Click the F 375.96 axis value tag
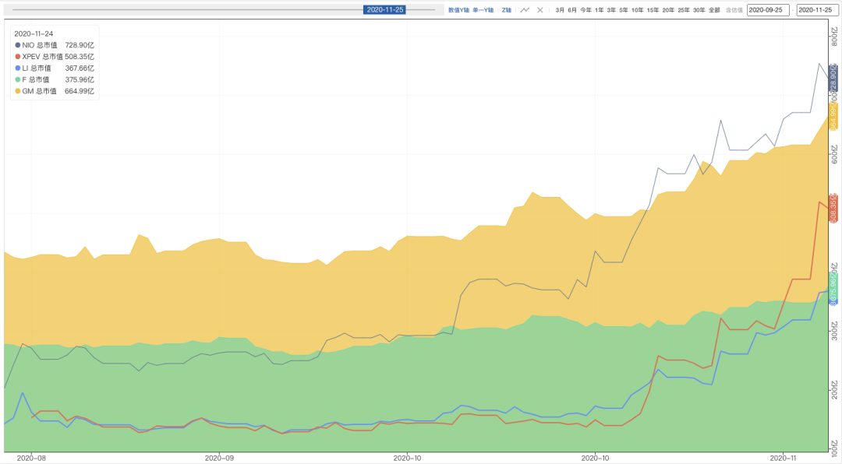This screenshot has width=842, height=464. point(833,286)
